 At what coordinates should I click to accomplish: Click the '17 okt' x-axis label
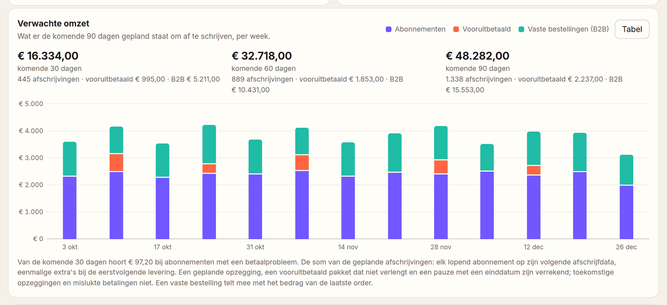162,247
